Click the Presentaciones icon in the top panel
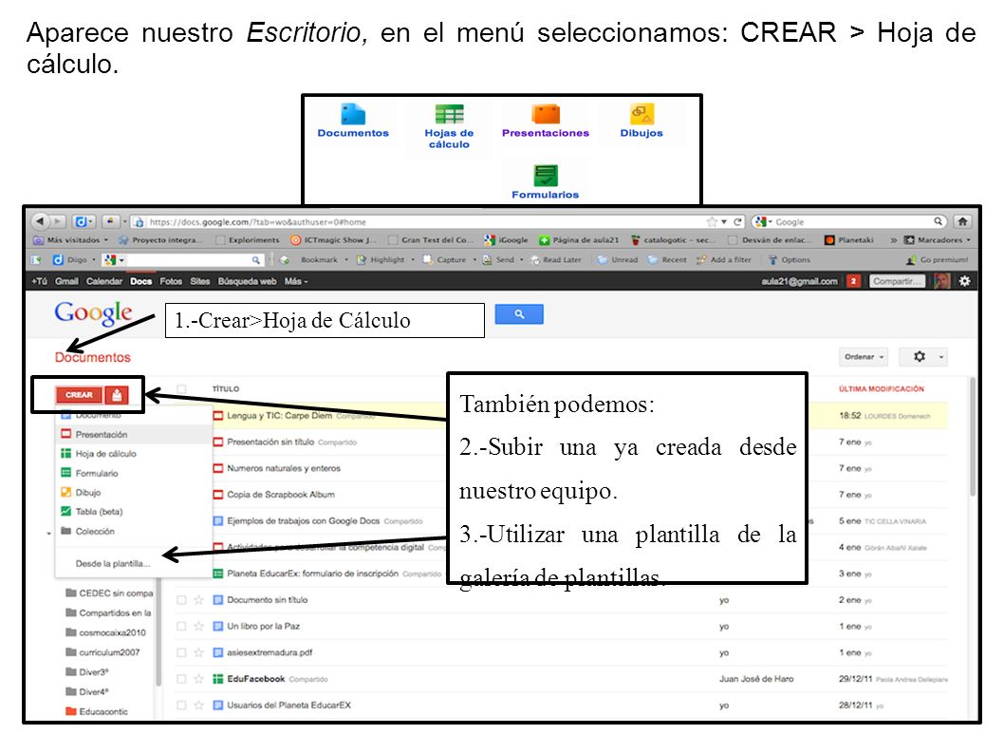This screenshot has width=1004, height=753. tap(546, 114)
